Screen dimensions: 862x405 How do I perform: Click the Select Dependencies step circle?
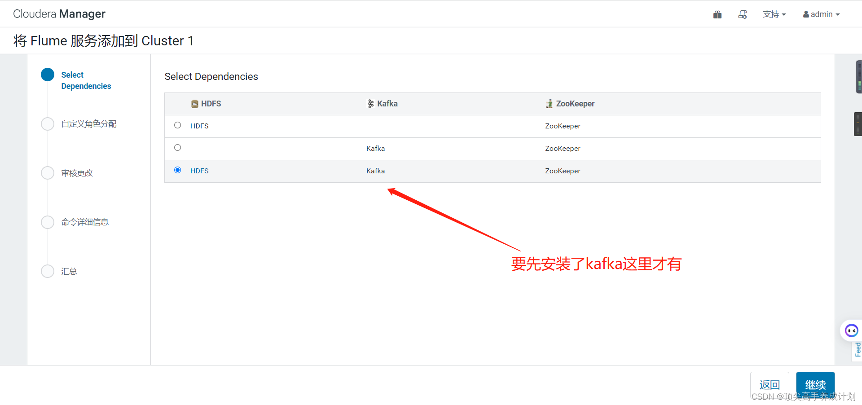tap(48, 75)
